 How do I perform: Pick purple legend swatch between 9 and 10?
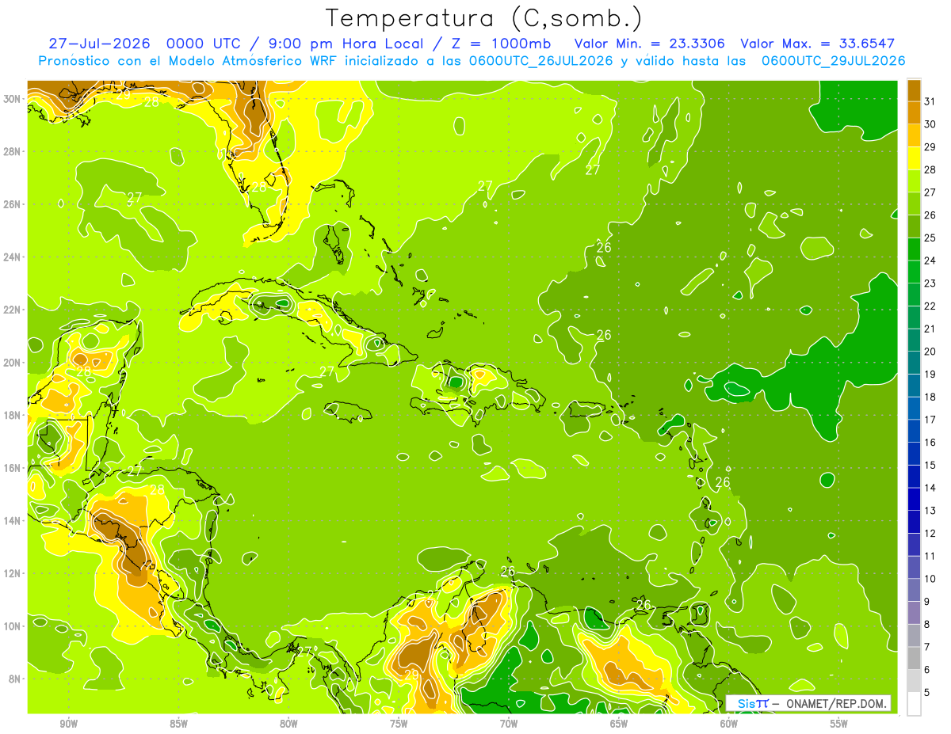pos(914,590)
